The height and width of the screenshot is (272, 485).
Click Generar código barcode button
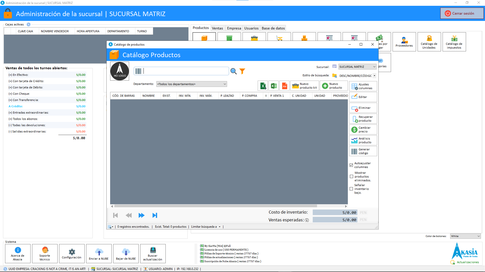tap(363, 151)
